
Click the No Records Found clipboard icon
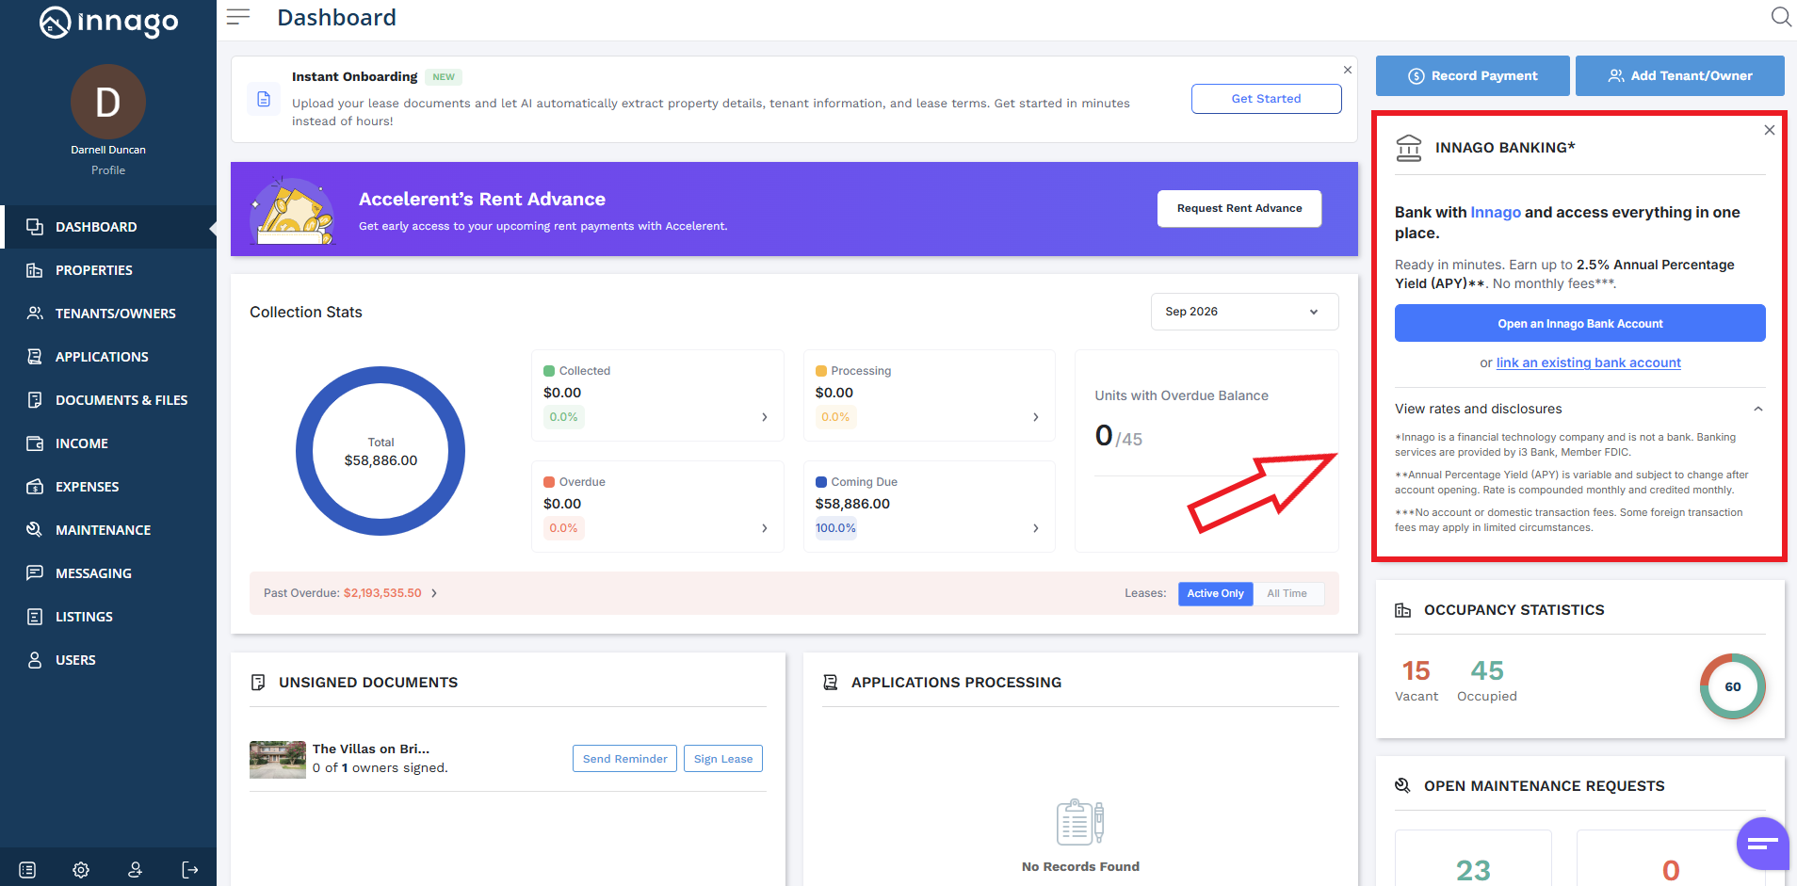tap(1080, 822)
